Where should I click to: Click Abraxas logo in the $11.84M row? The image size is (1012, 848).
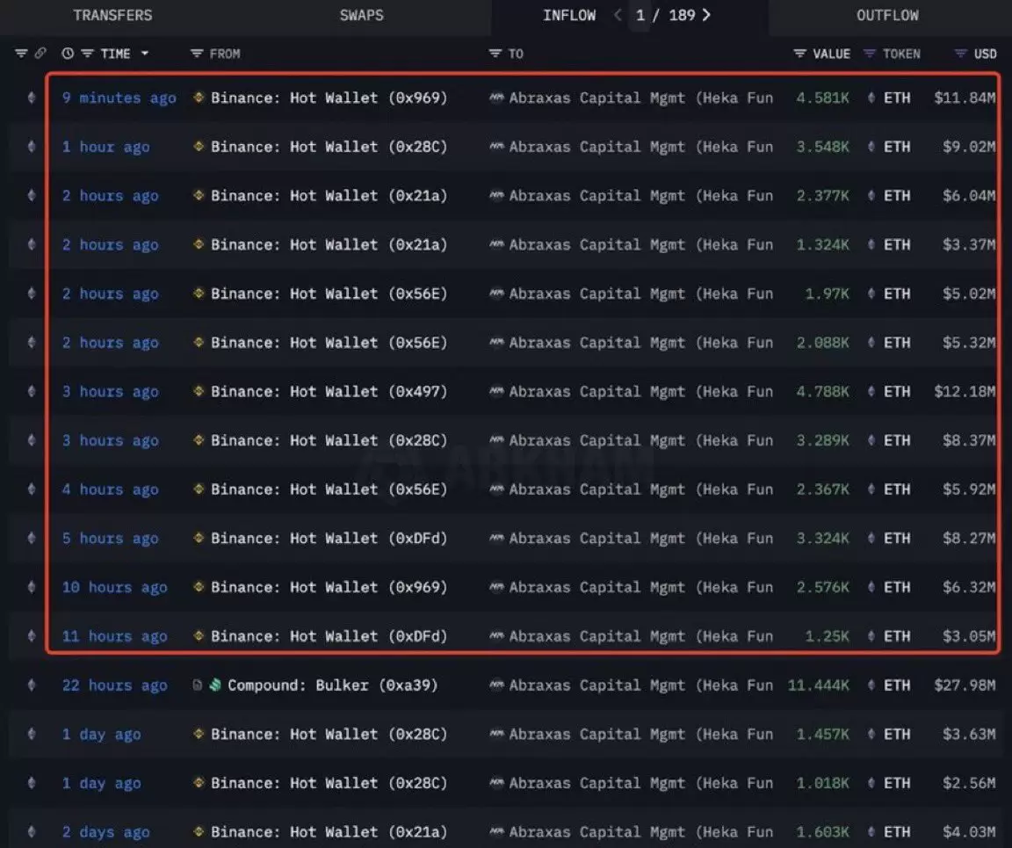tap(496, 98)
